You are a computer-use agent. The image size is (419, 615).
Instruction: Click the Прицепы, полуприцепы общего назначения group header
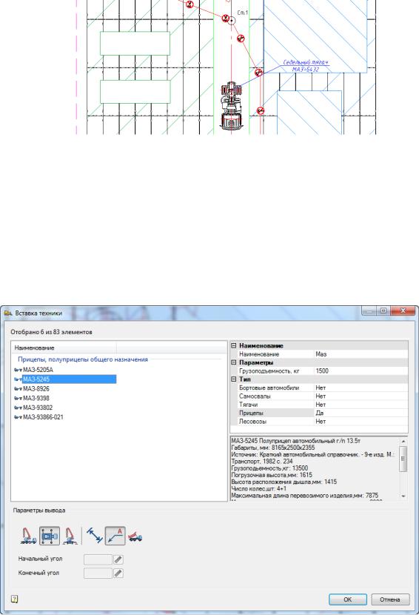pos(83,359)
